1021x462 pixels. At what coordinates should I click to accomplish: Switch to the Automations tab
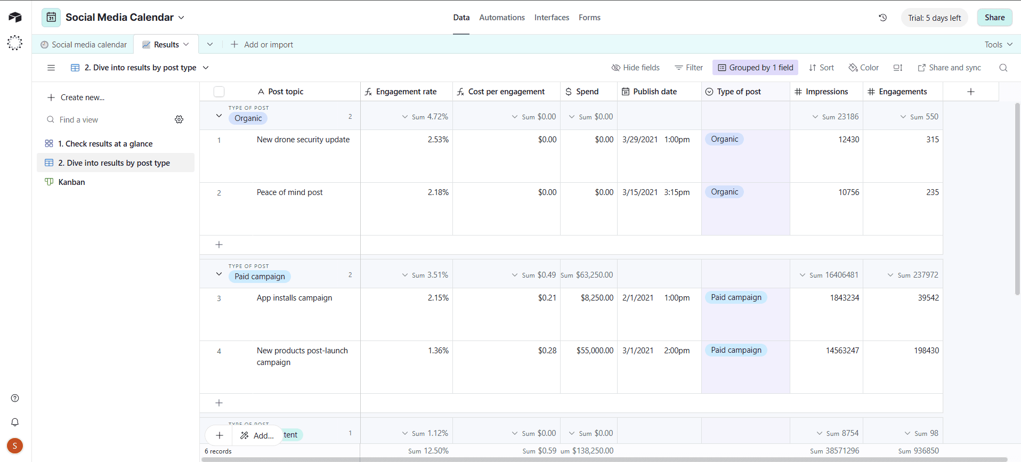pos(501,18)
